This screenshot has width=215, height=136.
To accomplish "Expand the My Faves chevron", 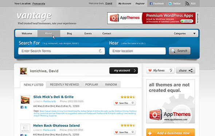I will [171, 71].
